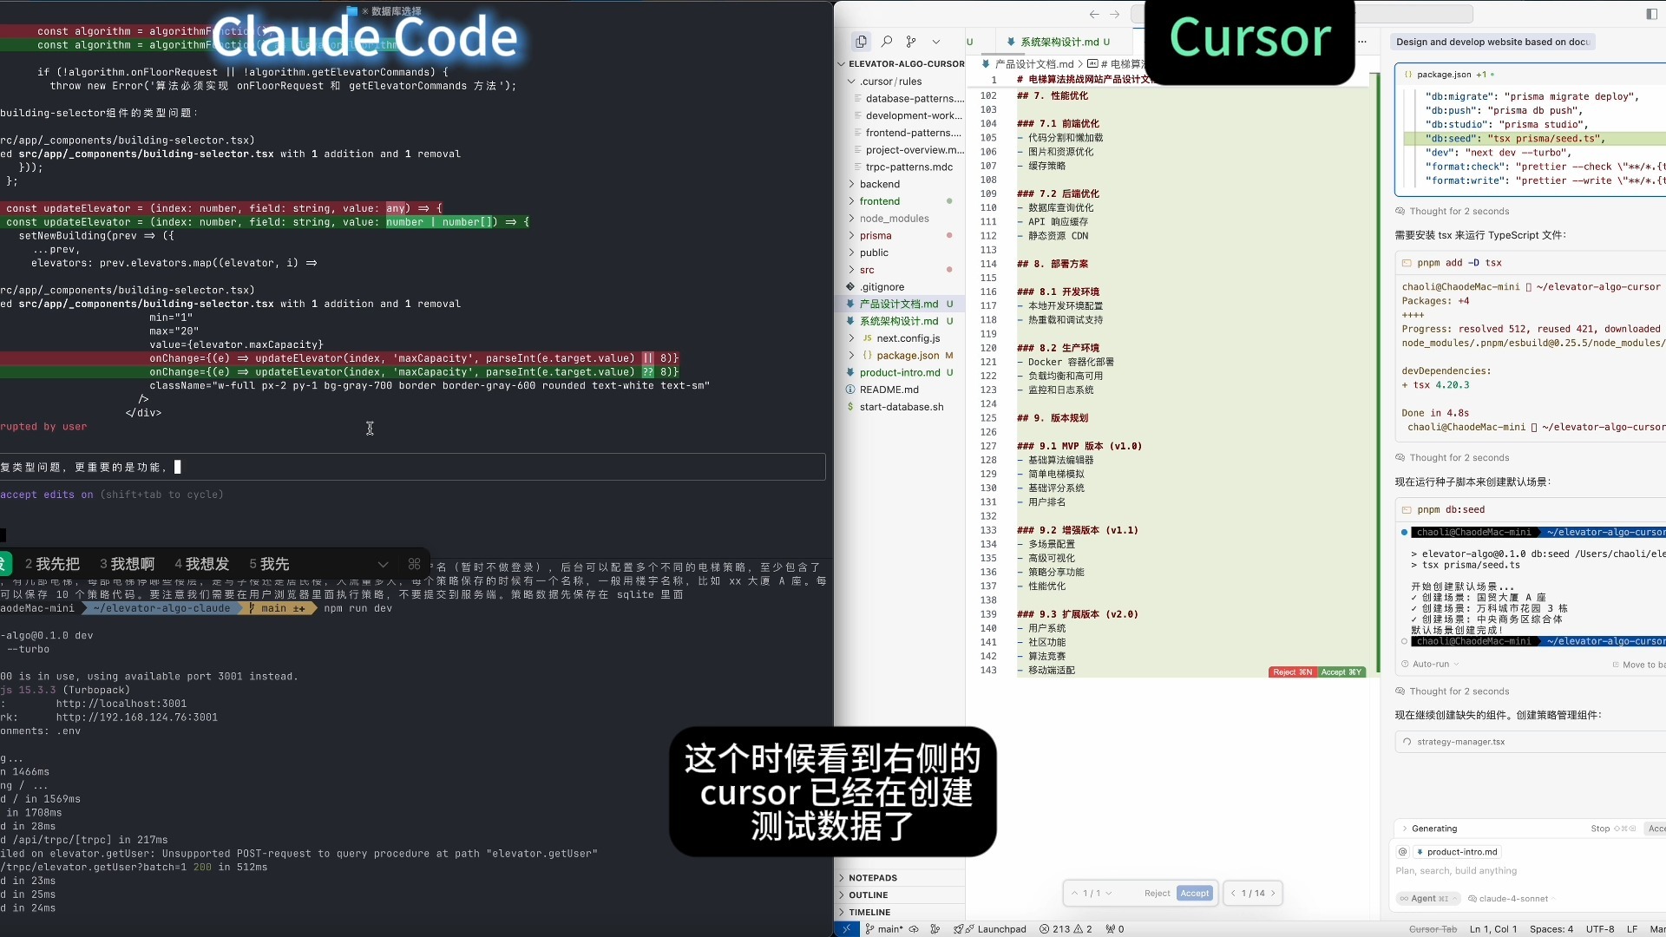Open the Search panel icon

tap(886, 42)
